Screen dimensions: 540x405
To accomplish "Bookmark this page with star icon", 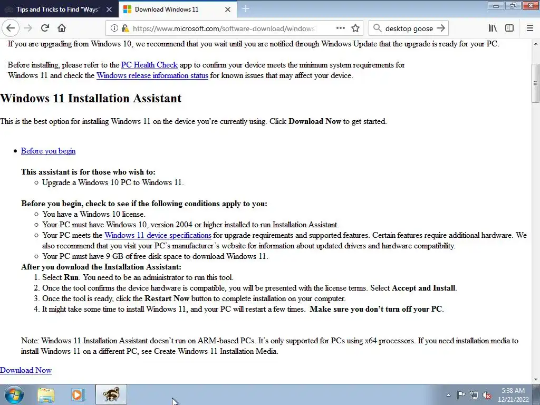I will tap(355, 28).
